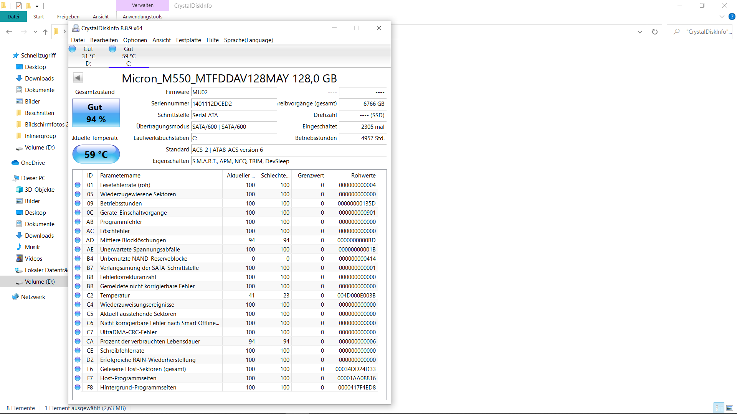Select the D: drive status orb
Screen dimensions: 737x414
tap(72, 49)
